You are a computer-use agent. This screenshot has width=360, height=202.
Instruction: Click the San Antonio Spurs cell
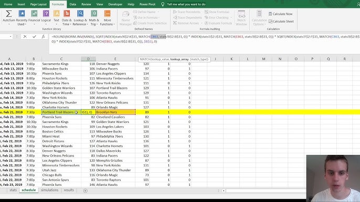click(x=61, y=180)
